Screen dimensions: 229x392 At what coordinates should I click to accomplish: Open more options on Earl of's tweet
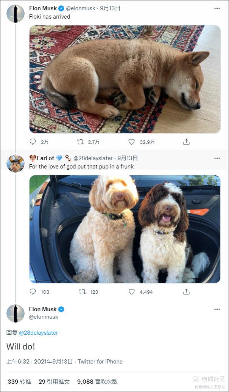(x=217, y=158)
